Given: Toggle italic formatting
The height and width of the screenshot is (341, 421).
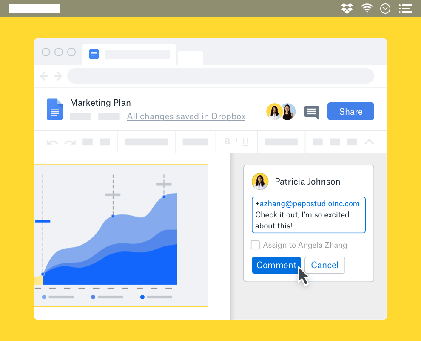Looking at the screenshot, I should point(237,142).
